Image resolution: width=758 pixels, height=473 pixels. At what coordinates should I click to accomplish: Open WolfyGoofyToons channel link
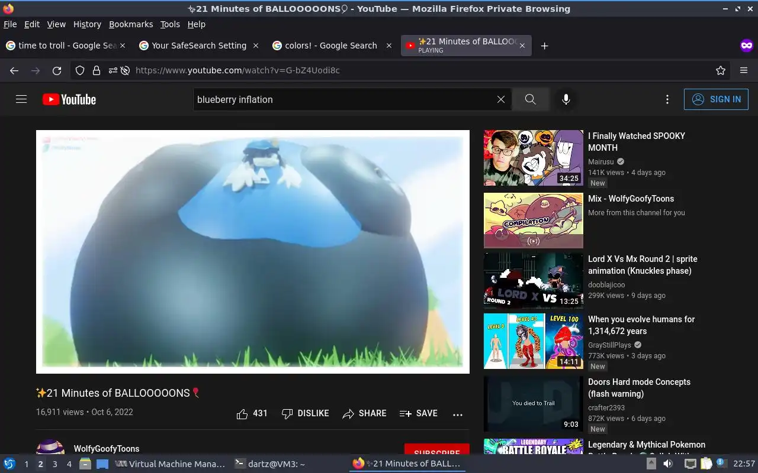point(107,449)
